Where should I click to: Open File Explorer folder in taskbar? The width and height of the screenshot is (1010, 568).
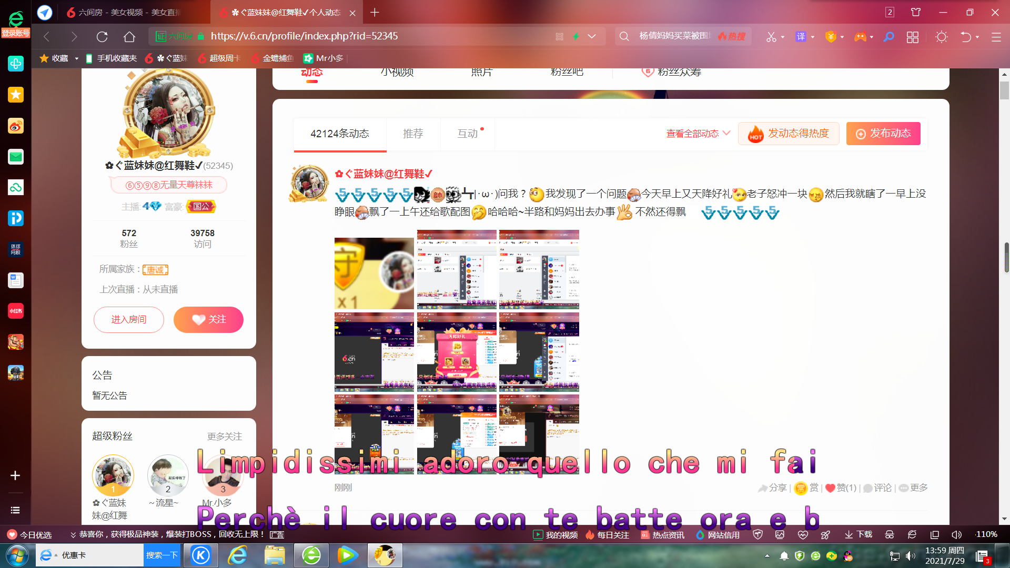click(275, 555)
